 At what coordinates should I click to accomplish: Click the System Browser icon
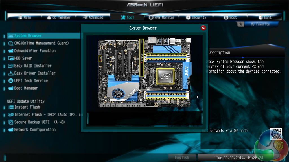(x=11, y=36)
